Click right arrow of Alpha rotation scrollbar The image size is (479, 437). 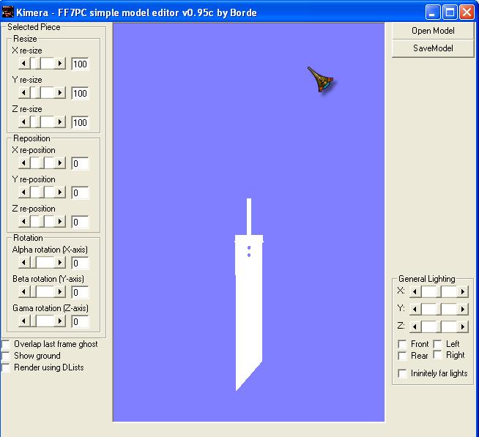click(60, 262)
